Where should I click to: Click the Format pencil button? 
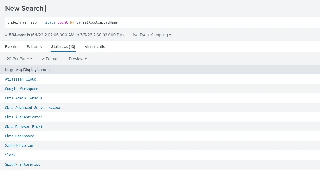tap(50, 59)
